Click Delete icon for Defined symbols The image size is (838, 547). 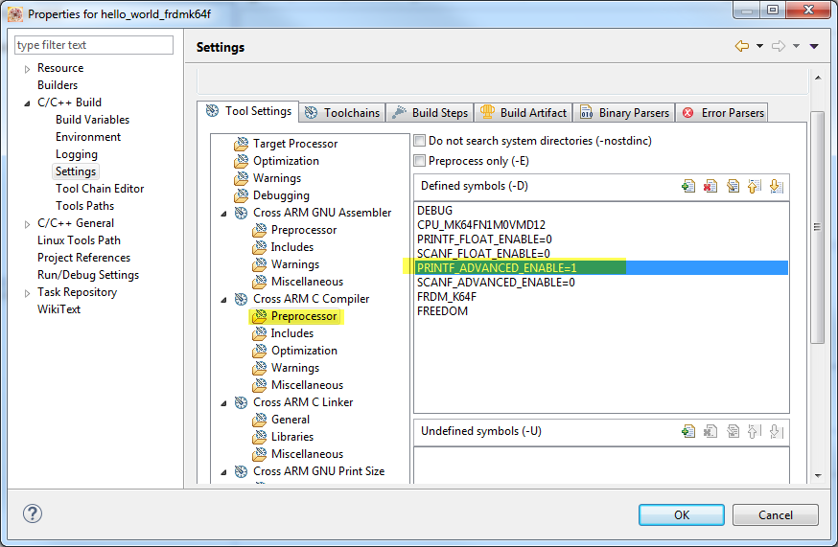[710, 187]
